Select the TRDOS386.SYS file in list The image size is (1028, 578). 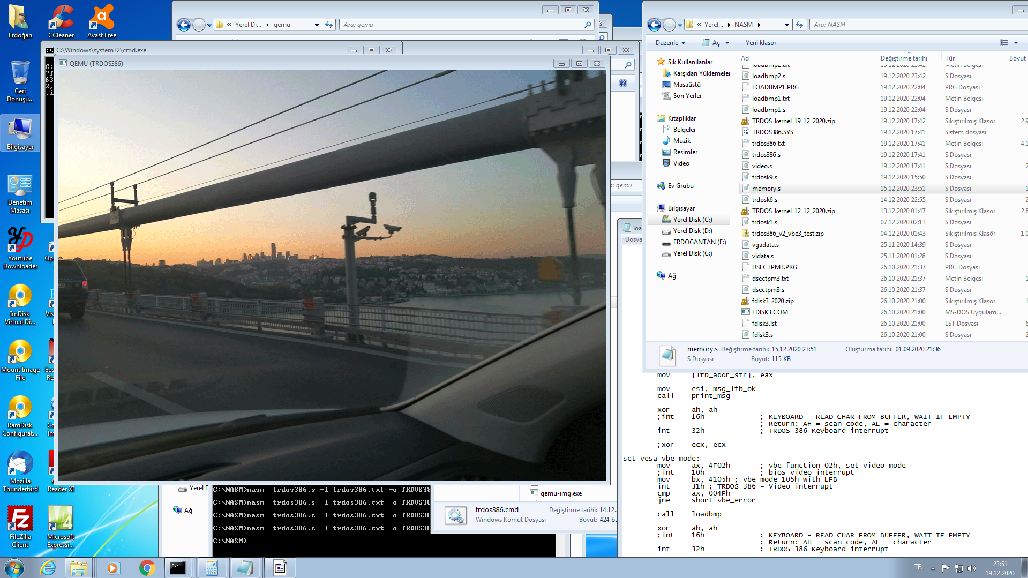(772, 132)
